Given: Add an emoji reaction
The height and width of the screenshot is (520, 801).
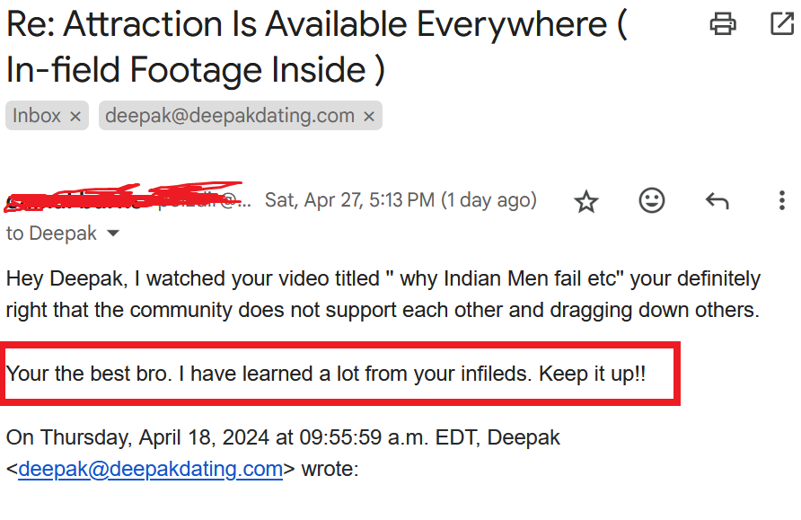Looking at the screenshot, I should coord(652,201).
